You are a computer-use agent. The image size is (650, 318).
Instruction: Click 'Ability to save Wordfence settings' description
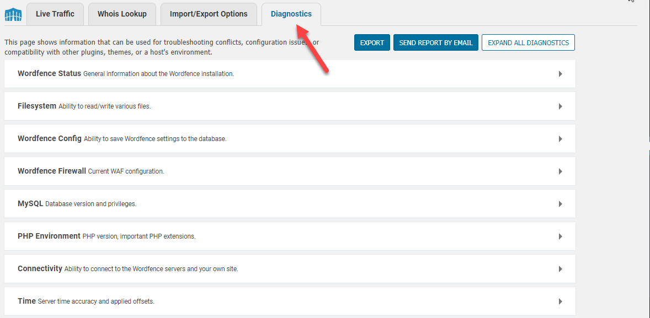click(155, 139)
